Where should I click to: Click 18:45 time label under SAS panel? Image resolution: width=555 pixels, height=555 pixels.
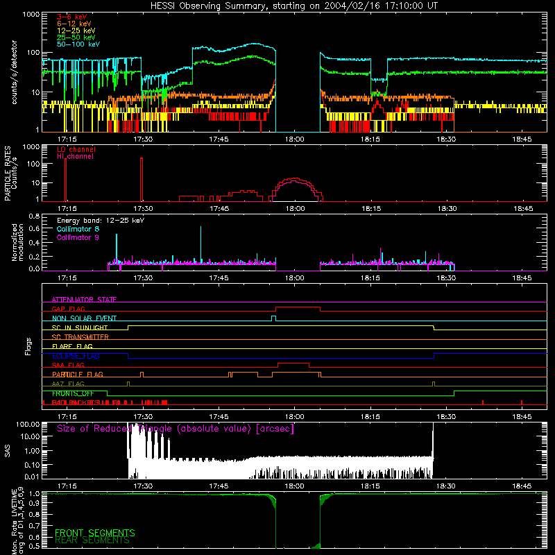[x=522, y=486]
